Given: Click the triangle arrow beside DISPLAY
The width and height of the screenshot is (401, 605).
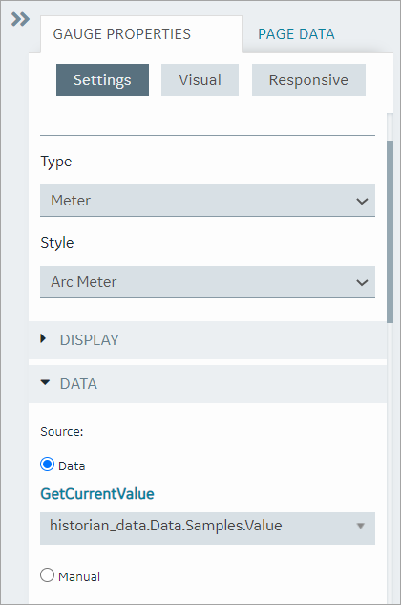Looking at the screenshot, I should tap(43, 338).
